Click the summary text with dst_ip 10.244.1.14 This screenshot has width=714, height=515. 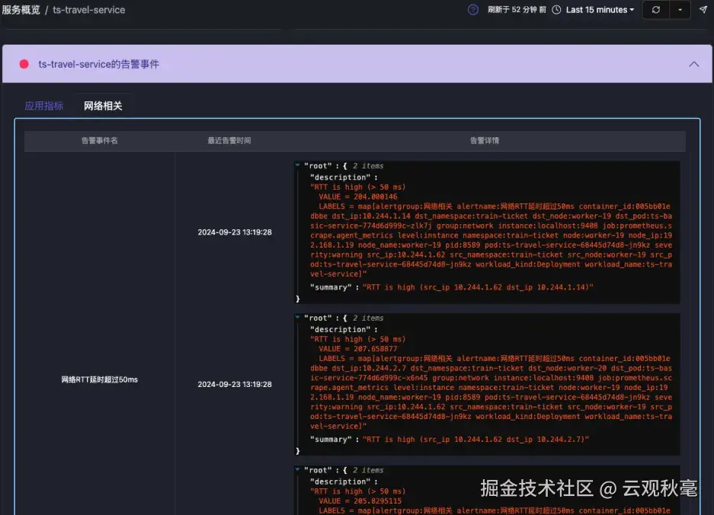[x=478, y=287]
